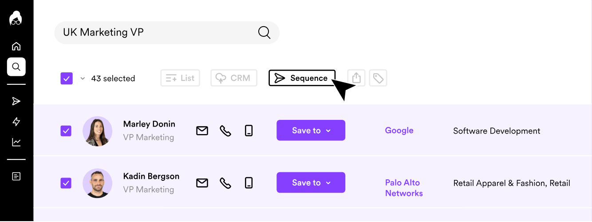Click the magnifier icon in search bar
The height and width of the screenshot is (222, 592).
pyautogui.click(x=264, y=32)
